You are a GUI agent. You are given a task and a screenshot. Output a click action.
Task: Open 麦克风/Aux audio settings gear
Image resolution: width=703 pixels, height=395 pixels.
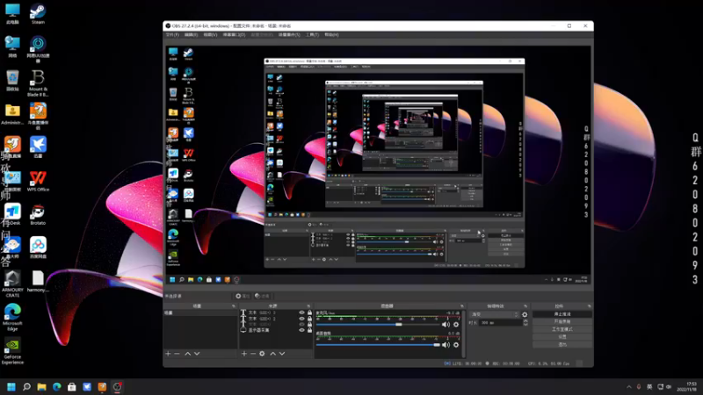(x=456, y=324)
